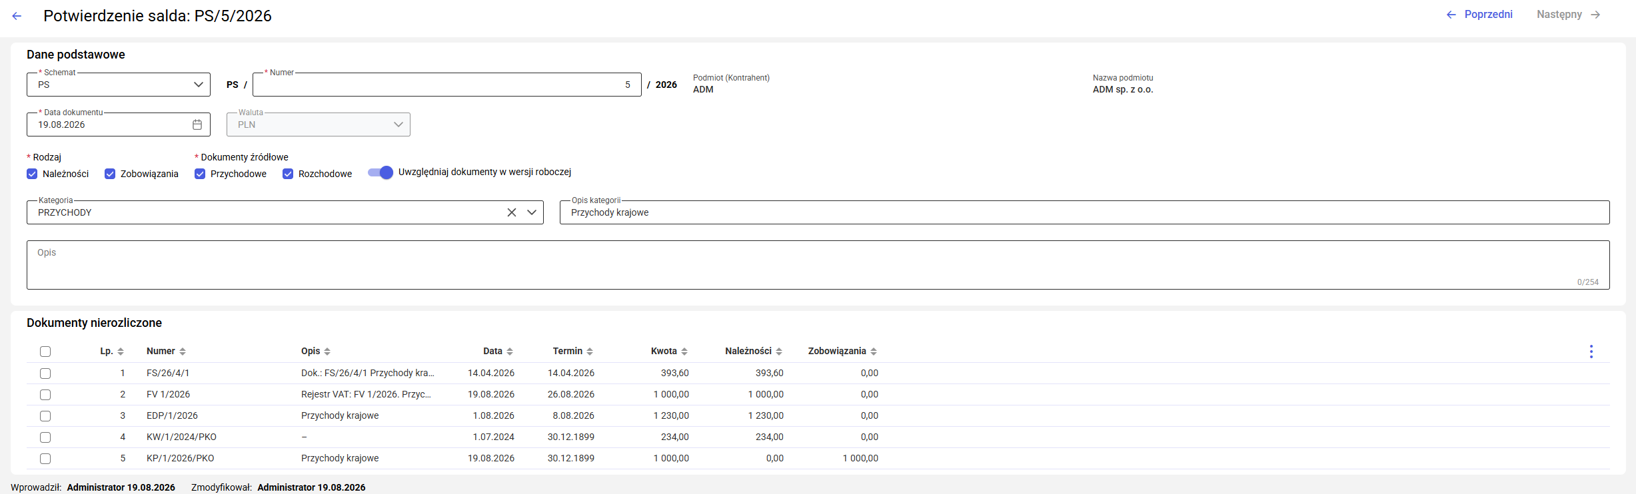
Task: Click the Zobowiązania value 1 000,00
Action: (x=860, y=458)
